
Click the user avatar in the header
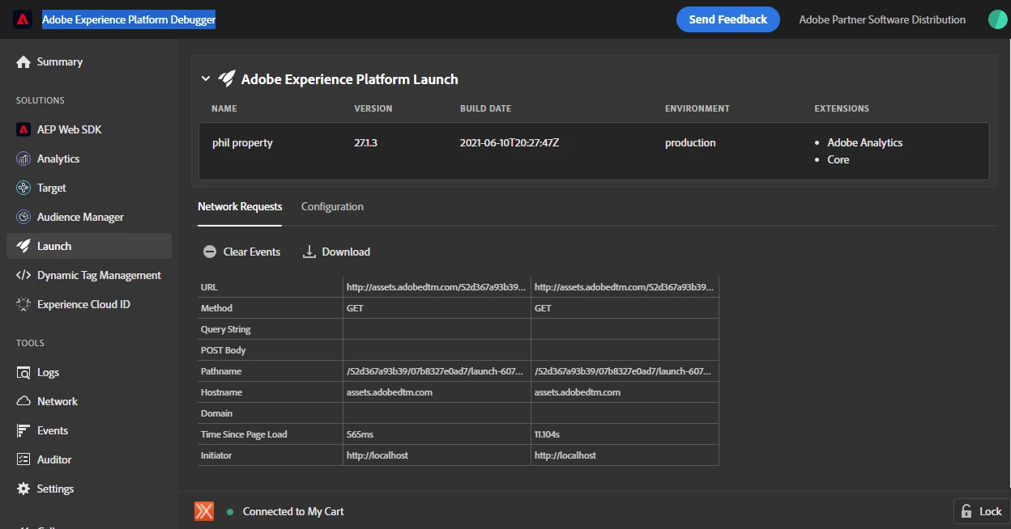(998, 19)
